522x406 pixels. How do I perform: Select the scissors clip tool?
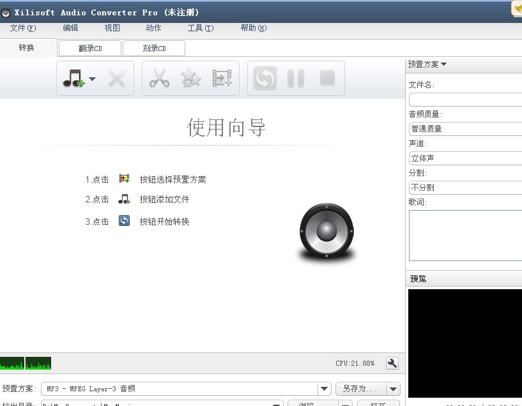(159, 79)
